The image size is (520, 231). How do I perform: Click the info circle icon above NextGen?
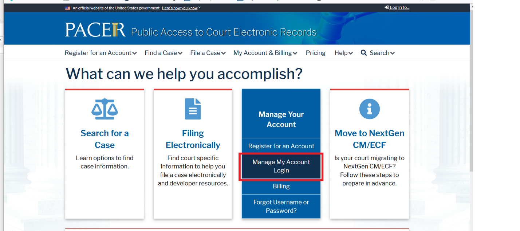(370, 109)
